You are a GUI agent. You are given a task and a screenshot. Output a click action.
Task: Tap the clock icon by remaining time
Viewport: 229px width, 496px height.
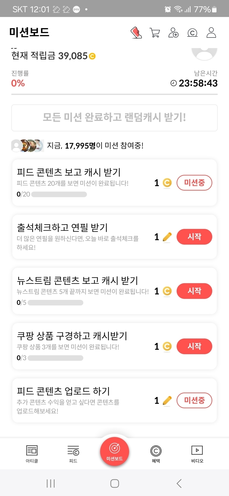point(174,83)
